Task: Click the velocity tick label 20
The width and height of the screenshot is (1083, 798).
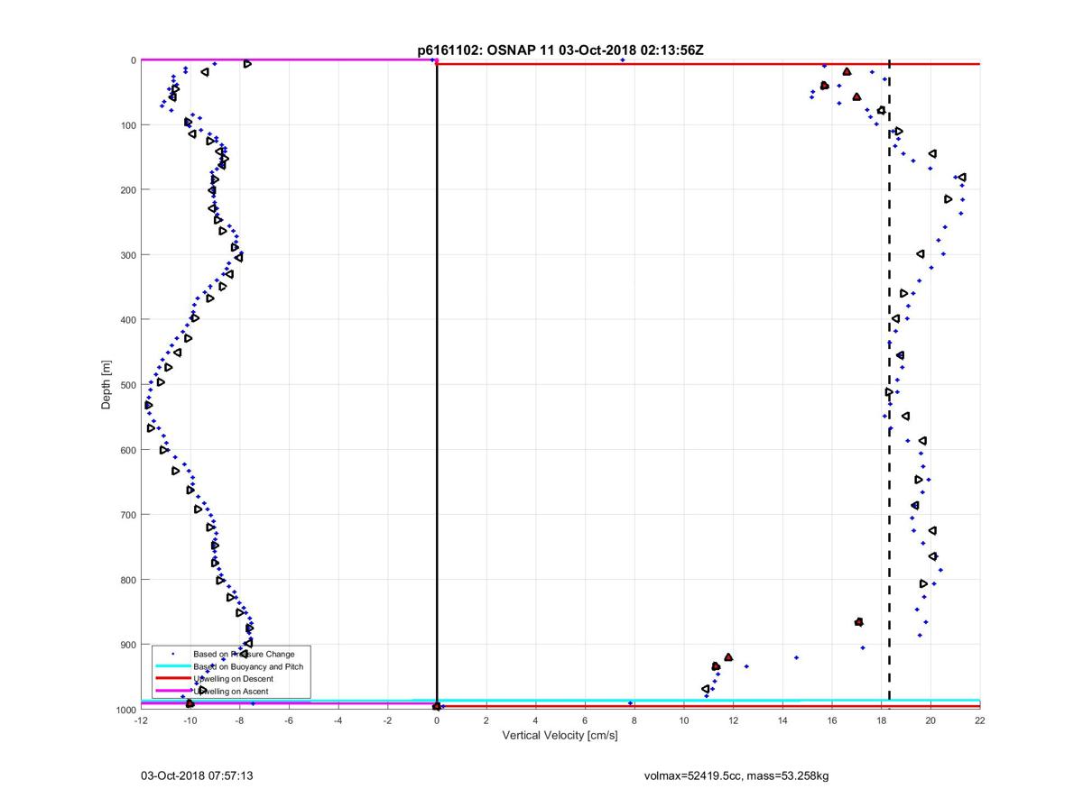Action: click(x=930, y=721)
